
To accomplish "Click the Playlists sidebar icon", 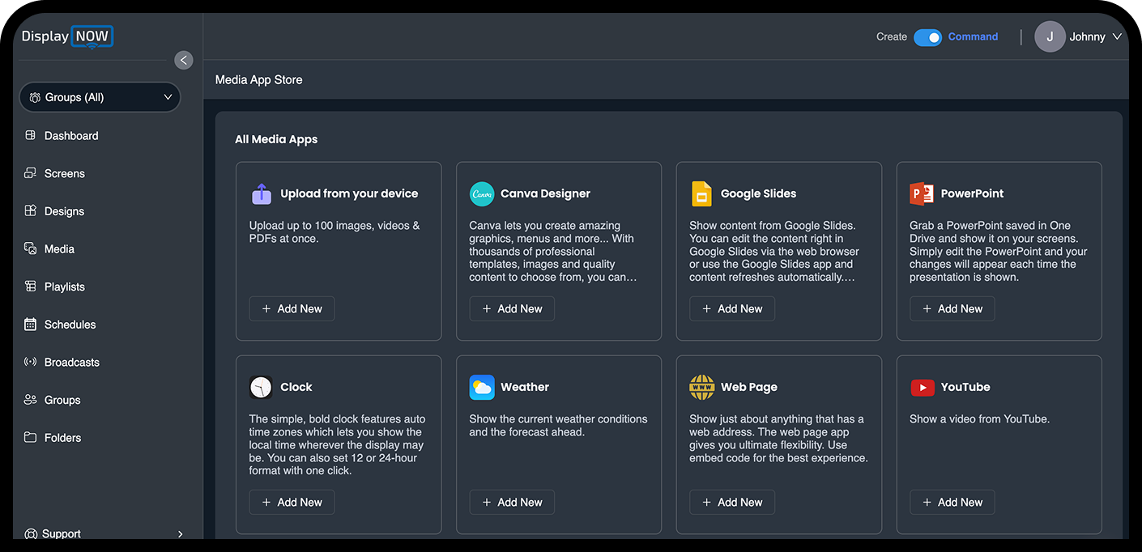I will pos(31,287).
